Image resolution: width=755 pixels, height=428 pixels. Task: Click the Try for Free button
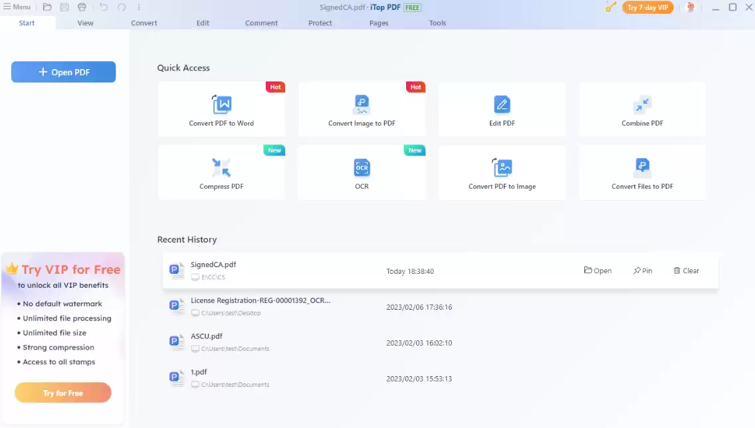[63, 393]
